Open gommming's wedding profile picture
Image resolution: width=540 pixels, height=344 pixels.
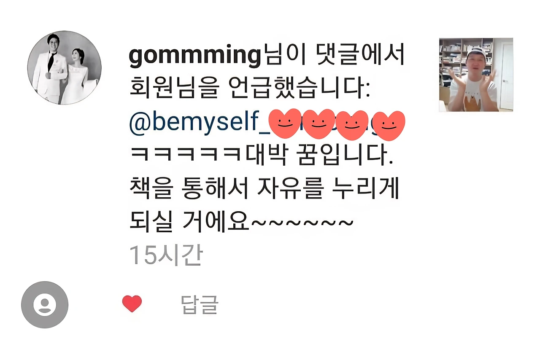pyautogui.click(x=65, y=67)
